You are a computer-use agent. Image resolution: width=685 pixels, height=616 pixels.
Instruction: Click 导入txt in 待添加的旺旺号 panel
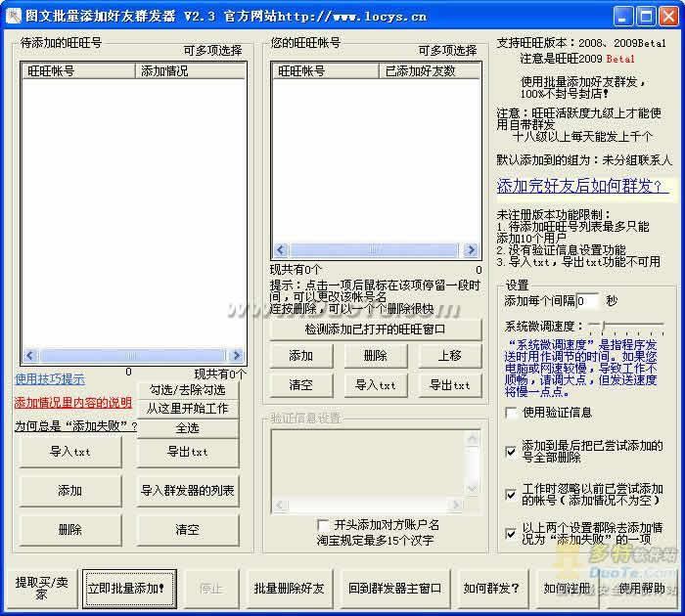click(x=69, y=452)
